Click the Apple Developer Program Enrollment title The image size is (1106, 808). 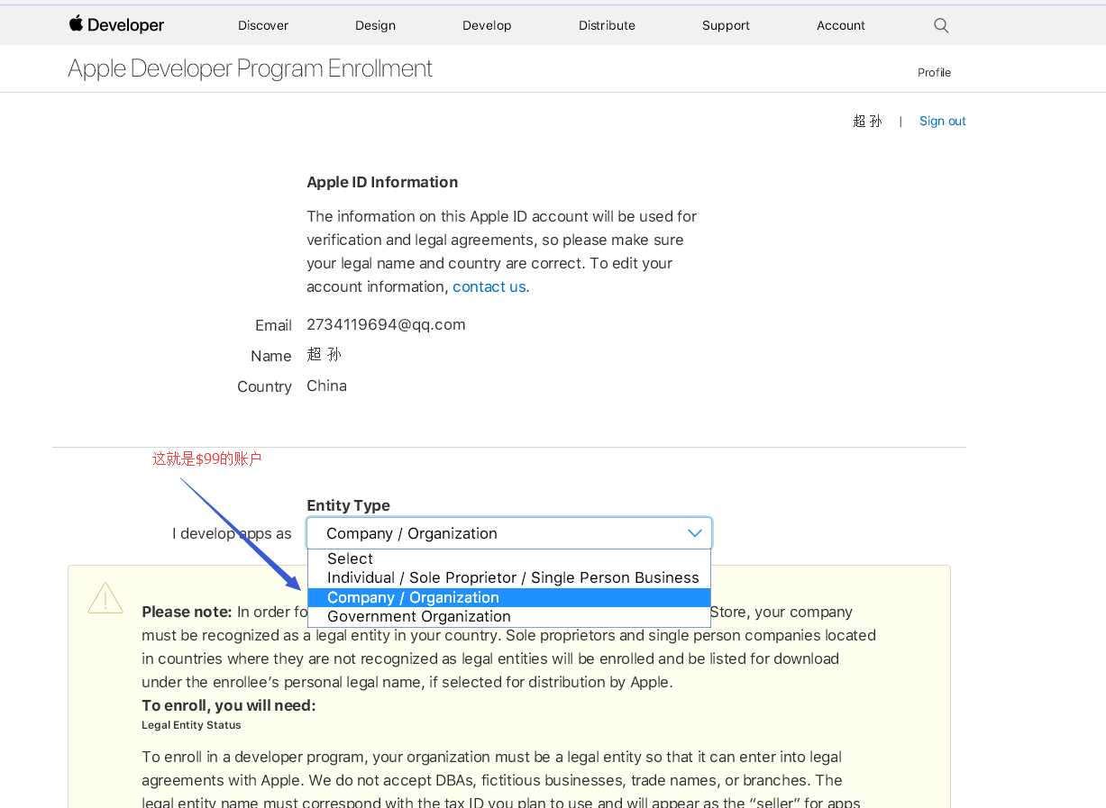pyautogui.click(x=251, y=69)
